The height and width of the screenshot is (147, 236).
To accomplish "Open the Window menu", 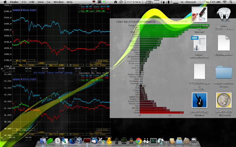I will (x=59, y=2).
